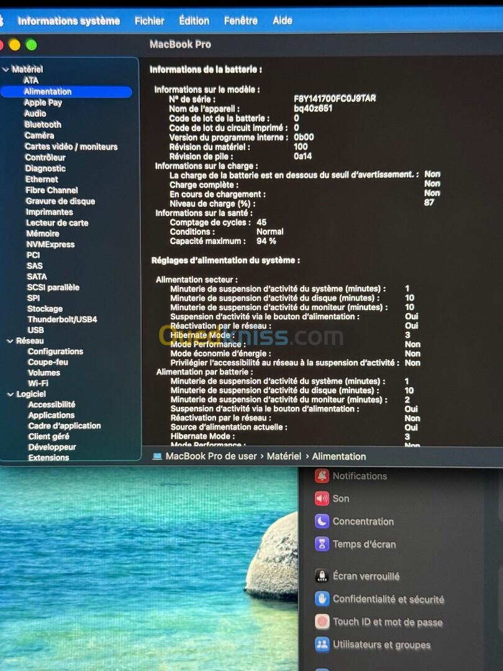Select Apple Pay in the sidebar
503x671 pixels.
point(43,103)
